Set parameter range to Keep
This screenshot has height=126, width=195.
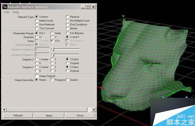click(x=52, y=33)
